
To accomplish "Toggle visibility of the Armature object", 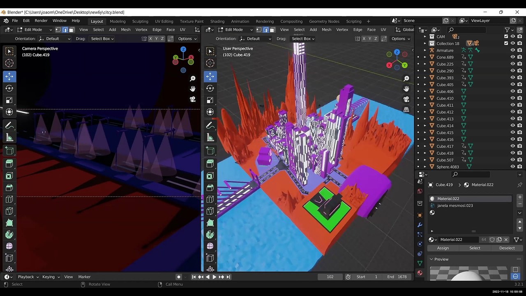I will [x=512, y=50].
